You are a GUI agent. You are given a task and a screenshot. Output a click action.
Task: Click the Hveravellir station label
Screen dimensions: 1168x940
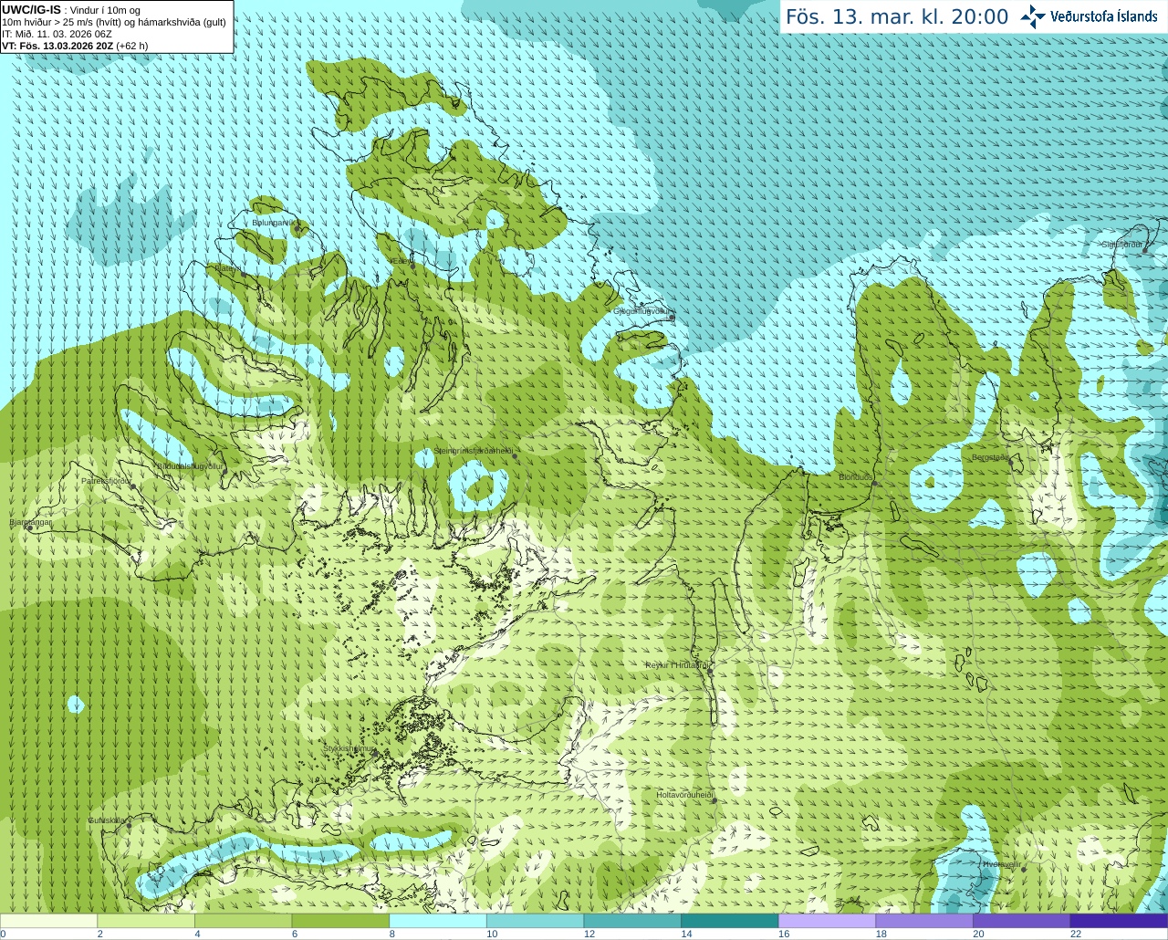[1002, 864]
